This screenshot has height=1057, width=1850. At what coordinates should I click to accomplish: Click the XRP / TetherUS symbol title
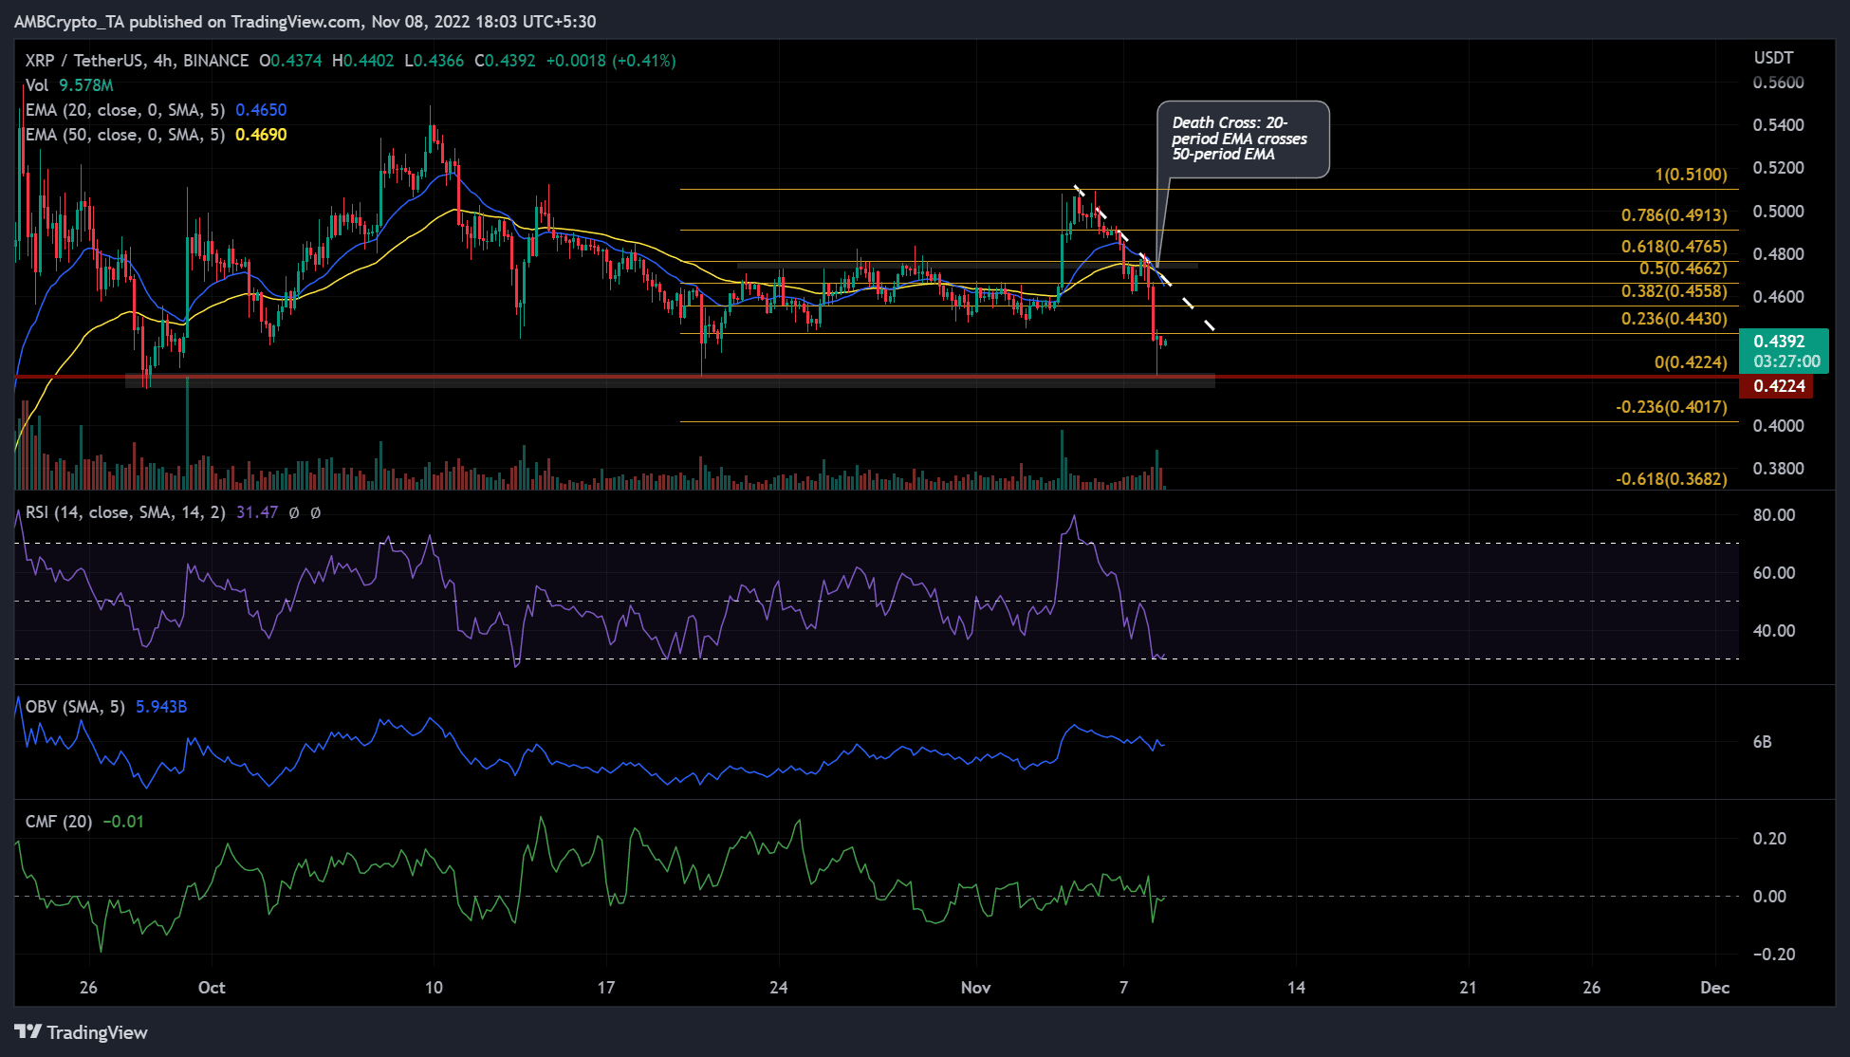137,61
